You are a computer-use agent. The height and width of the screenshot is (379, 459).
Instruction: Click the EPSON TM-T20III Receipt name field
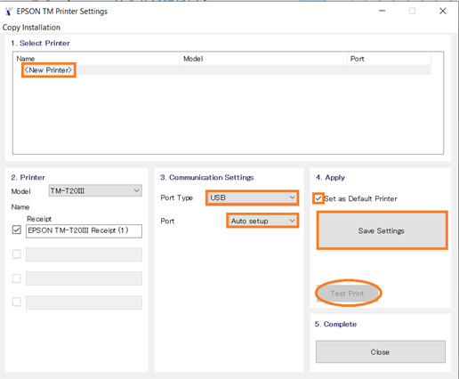(x=84, y=230)
